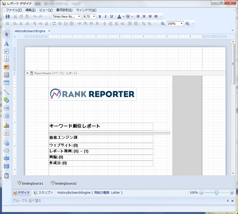This screenshot has width=238, height=214.
Task: Justify text alignment
Action: [156, 16]
